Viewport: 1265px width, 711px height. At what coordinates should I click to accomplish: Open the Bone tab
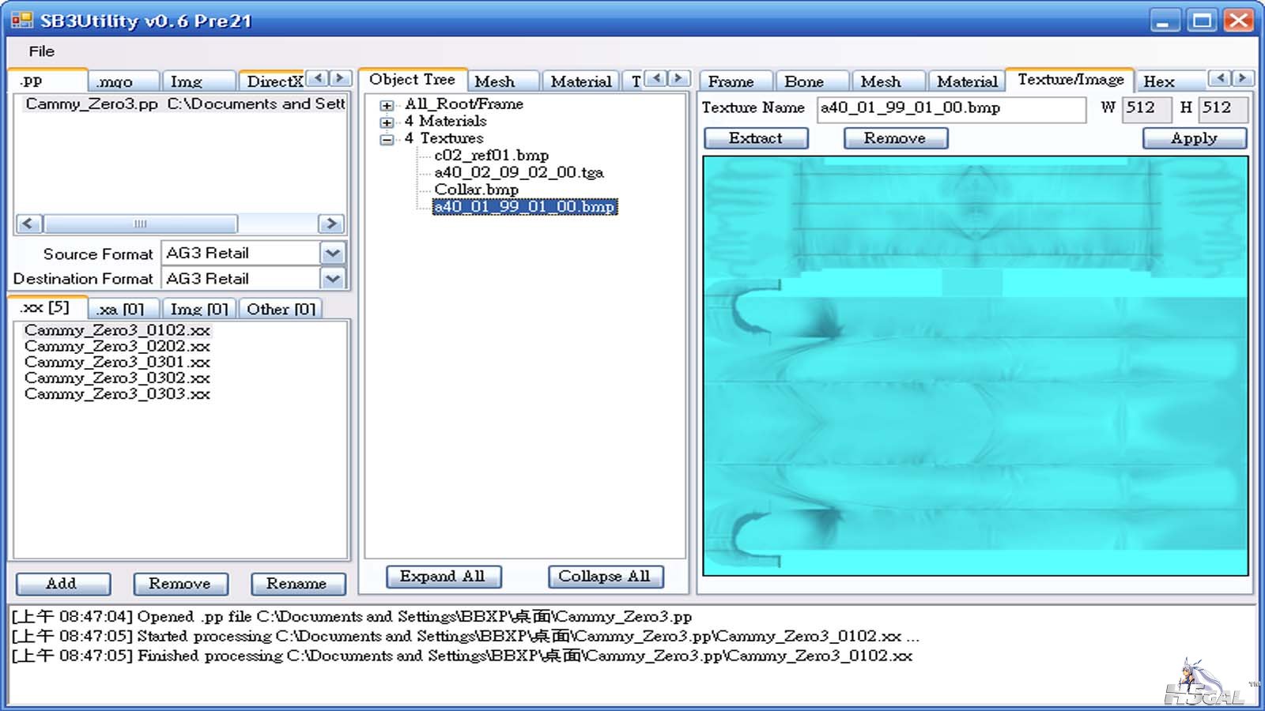click(811, 81)
